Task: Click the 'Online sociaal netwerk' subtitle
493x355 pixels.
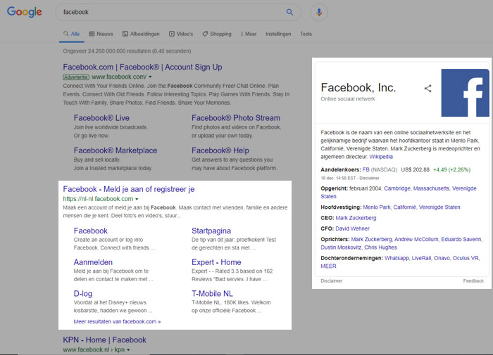Action: point(348,99)
